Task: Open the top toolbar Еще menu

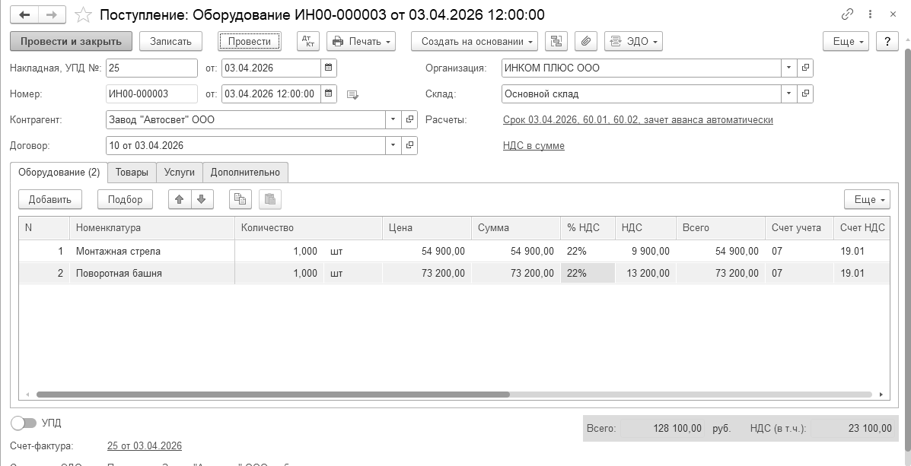Action: click(x=846, y=41)
